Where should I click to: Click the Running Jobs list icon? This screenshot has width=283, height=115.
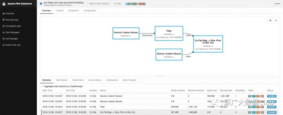4,20
